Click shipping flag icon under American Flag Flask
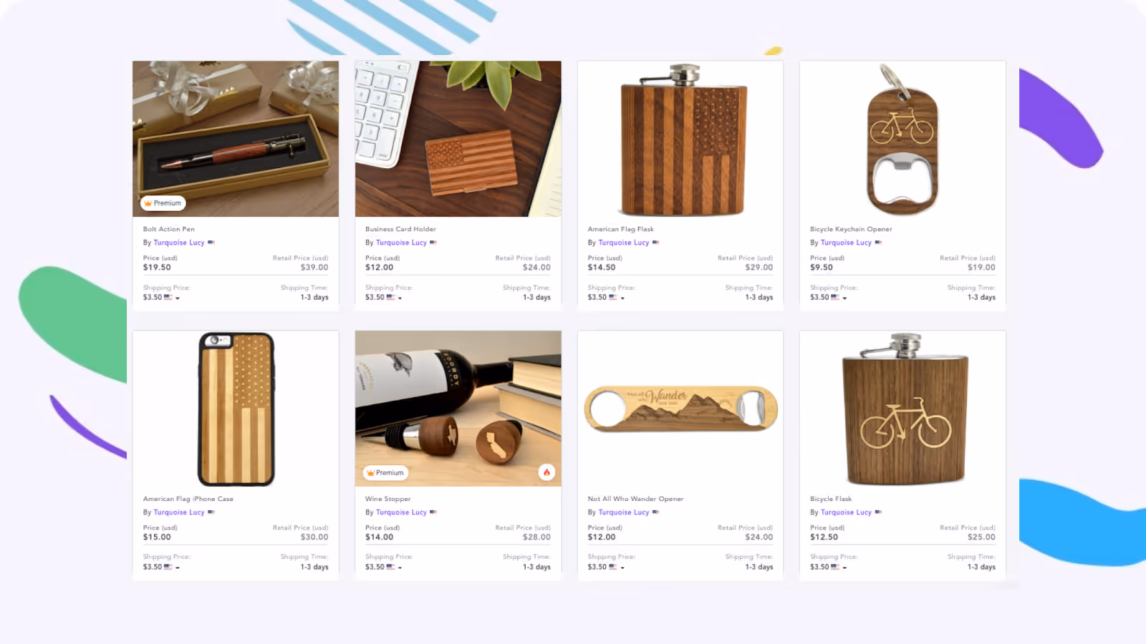This screenshot has width=1146, height=644. tap(612, 297)
